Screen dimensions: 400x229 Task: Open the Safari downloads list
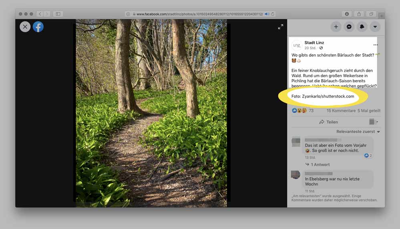coord(347,14)
